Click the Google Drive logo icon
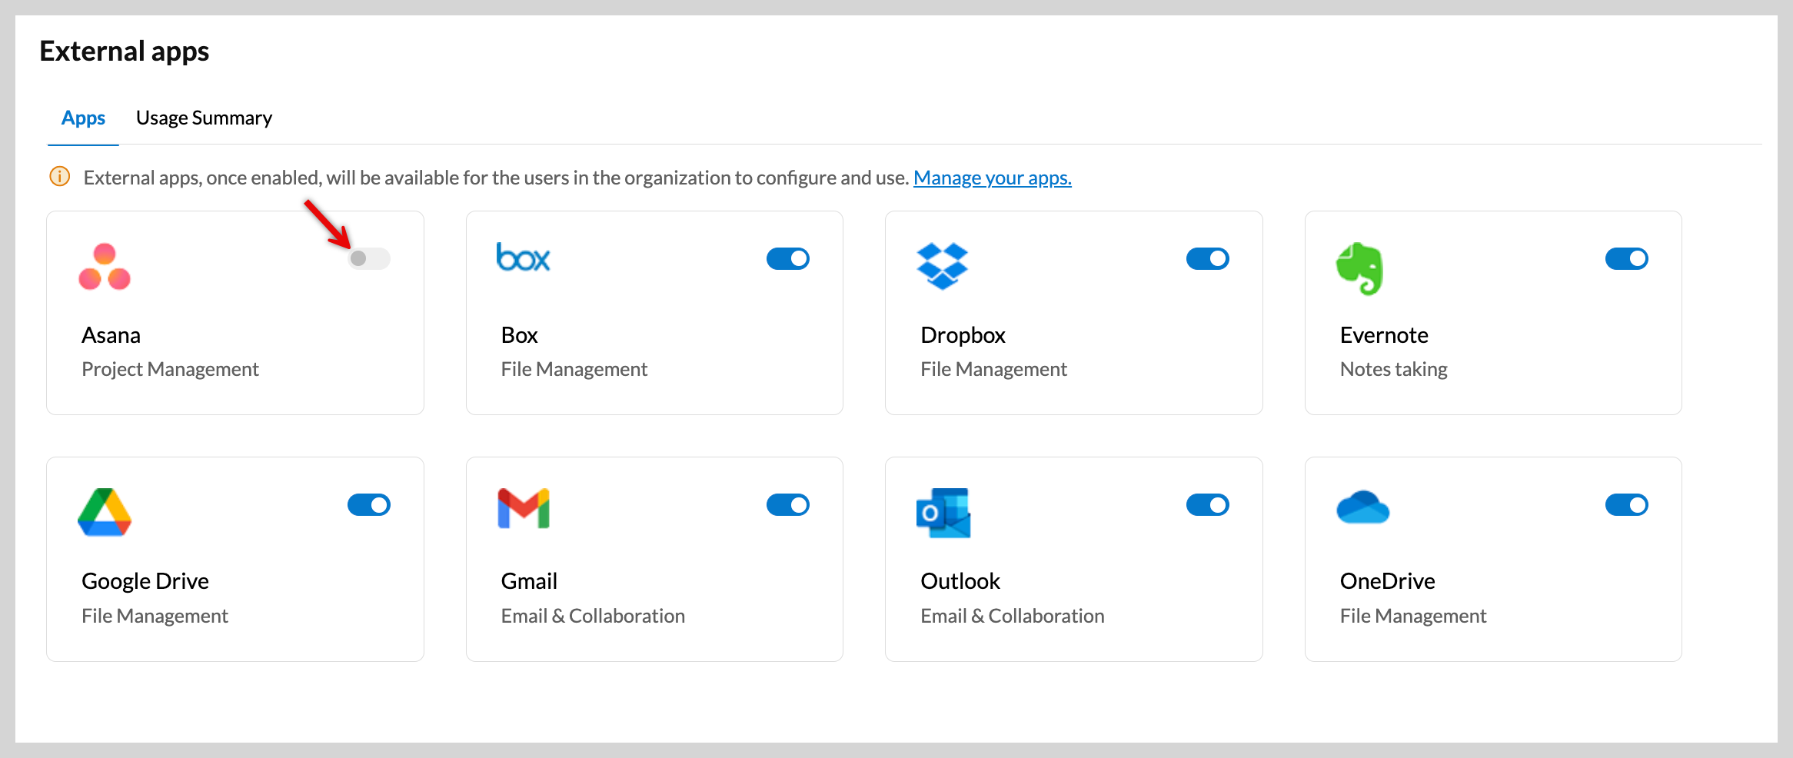 click(105, 512)
